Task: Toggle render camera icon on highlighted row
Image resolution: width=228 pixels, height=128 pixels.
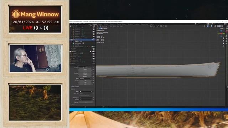Action: click(94, 40)
